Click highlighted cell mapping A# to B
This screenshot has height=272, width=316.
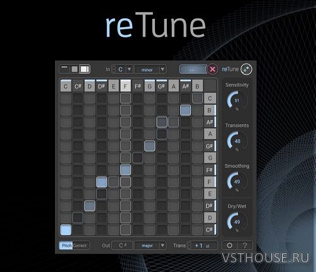coord(186,110)
